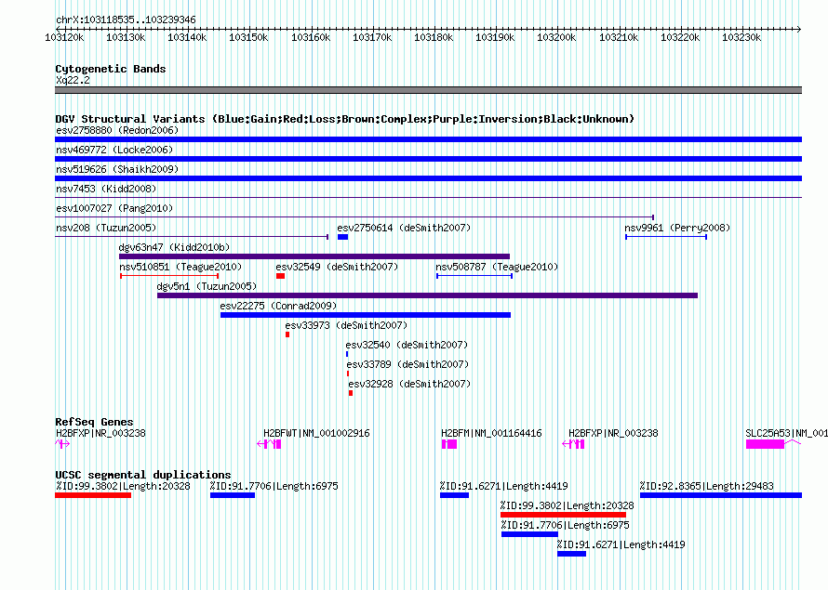This screenshot has height=590, width=828.
Task: Click the esv1007027 (Pang2010) label
Action: (114, 208)
